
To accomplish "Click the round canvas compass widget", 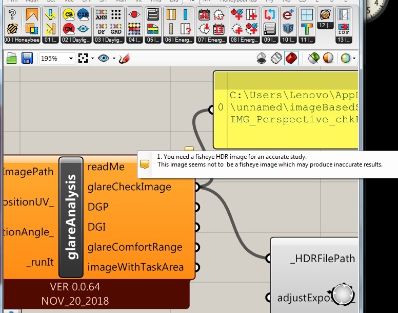I will pyautogui.click(x=343, y=294).
